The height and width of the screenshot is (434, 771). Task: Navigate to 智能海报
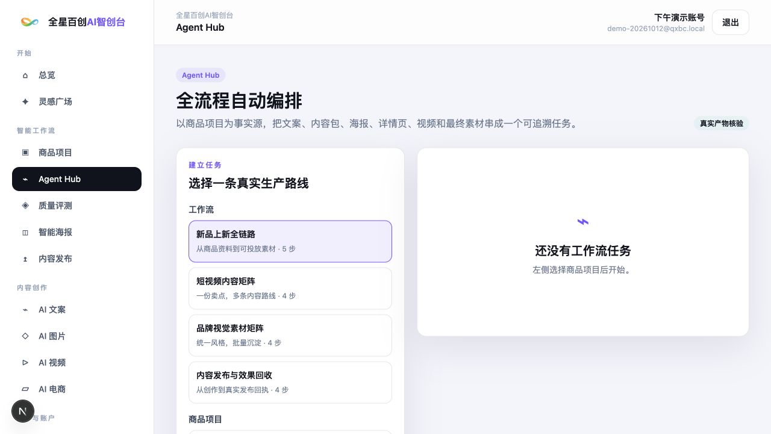click(76, 232)
